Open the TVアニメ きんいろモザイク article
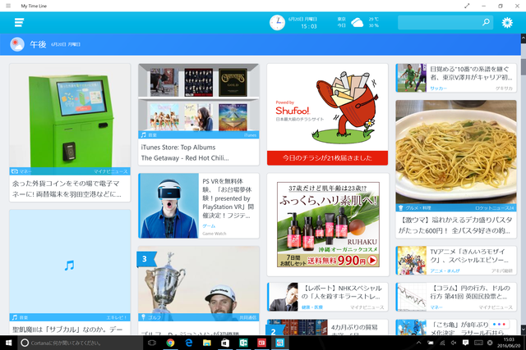Screen dimensions: 526x350 456,261
